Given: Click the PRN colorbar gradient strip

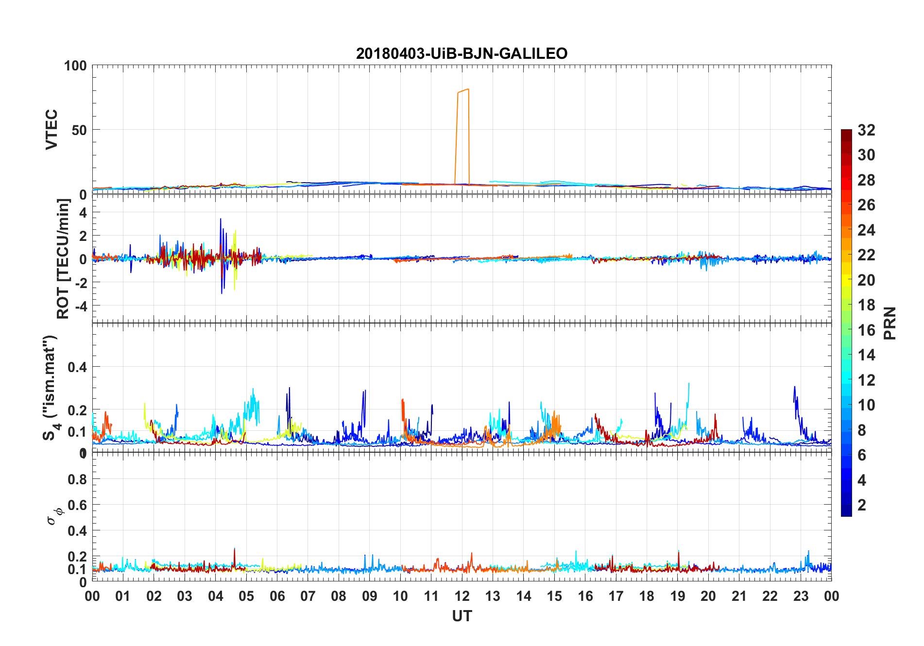Looking at the screenshot, I should point(846,323).
